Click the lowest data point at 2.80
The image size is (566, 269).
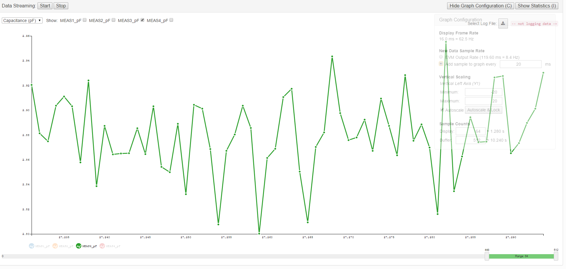point(259,234)
